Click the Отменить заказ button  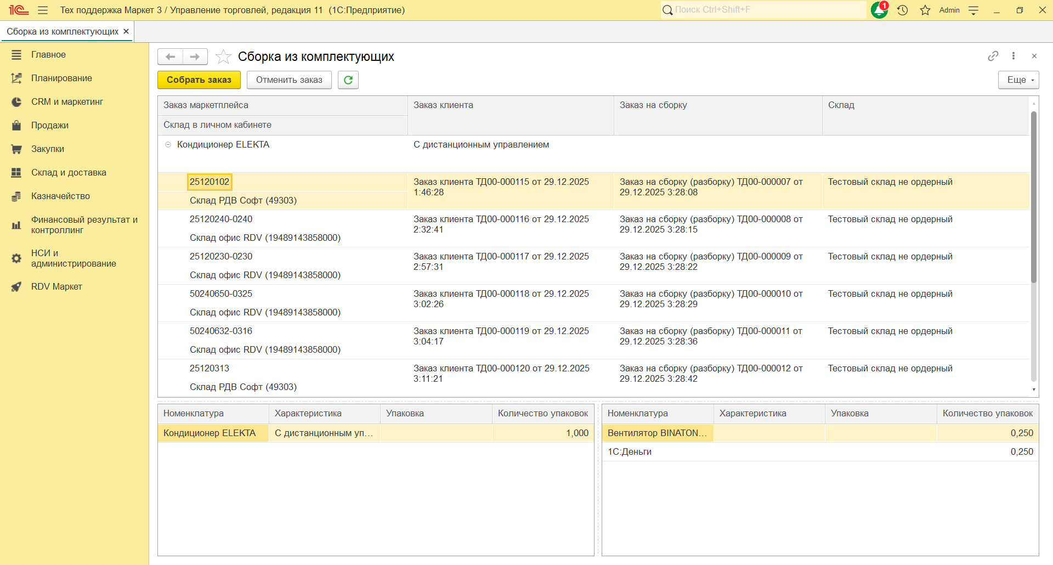(289, 80)
